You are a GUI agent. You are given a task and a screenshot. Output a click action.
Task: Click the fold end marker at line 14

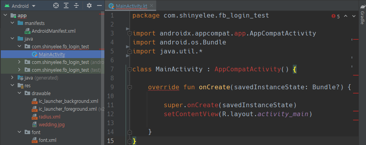(130, 132)
